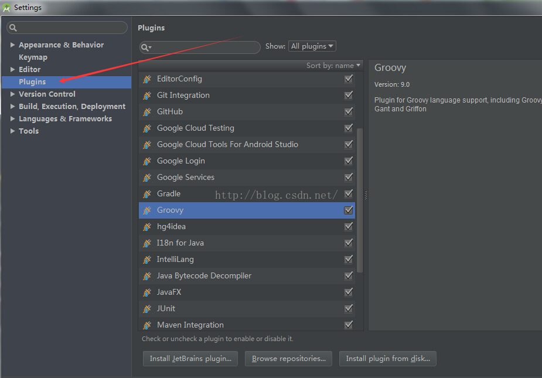Click the GitHub plugin icon
The width and height of the screenshot is (542, 378).
point(147,112)
